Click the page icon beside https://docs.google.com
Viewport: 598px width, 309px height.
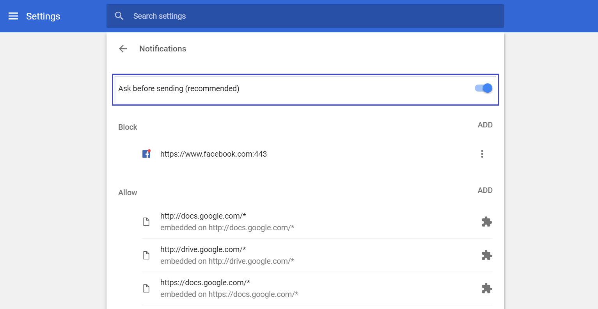click(x=146, y=288)
